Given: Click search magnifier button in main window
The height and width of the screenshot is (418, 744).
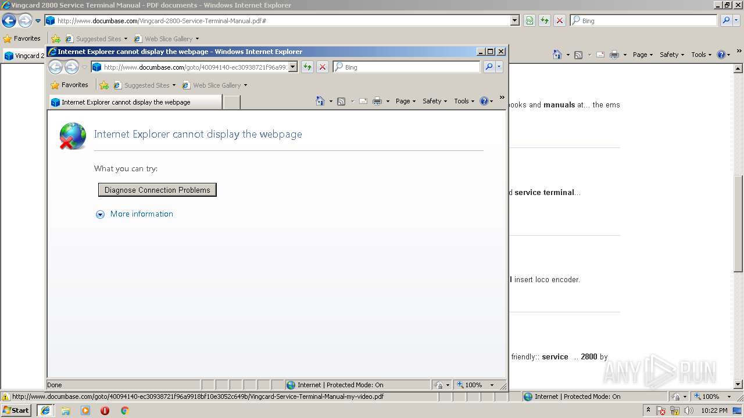Looking at the screenshot, I should coord(726,20).
